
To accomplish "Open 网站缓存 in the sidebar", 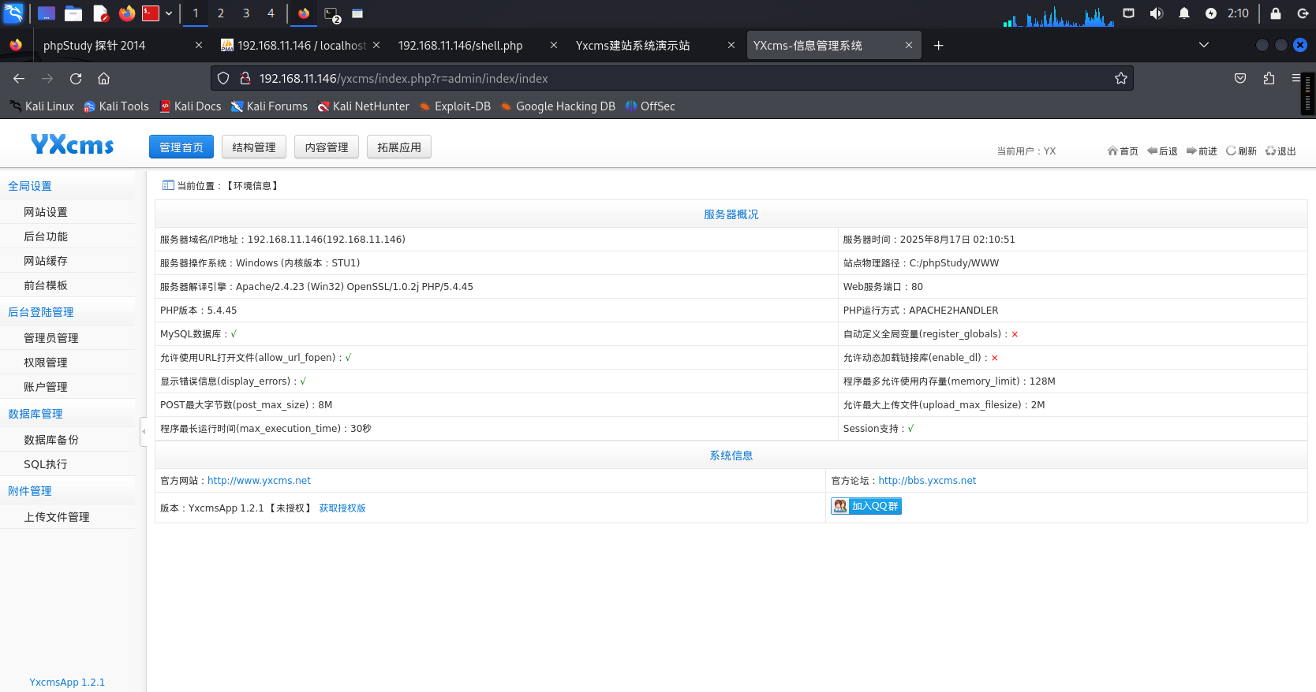I will pos(46,261).
